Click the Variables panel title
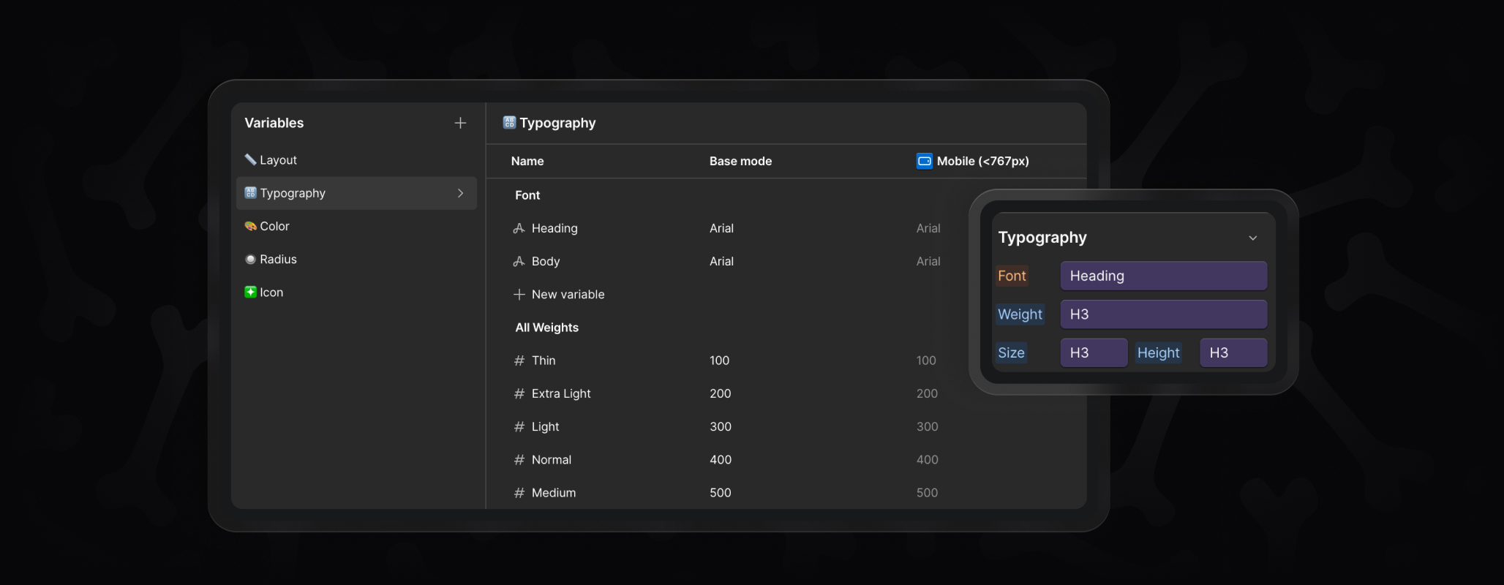This screenshot has height=585, width=1504. click(x=274, y=123)
